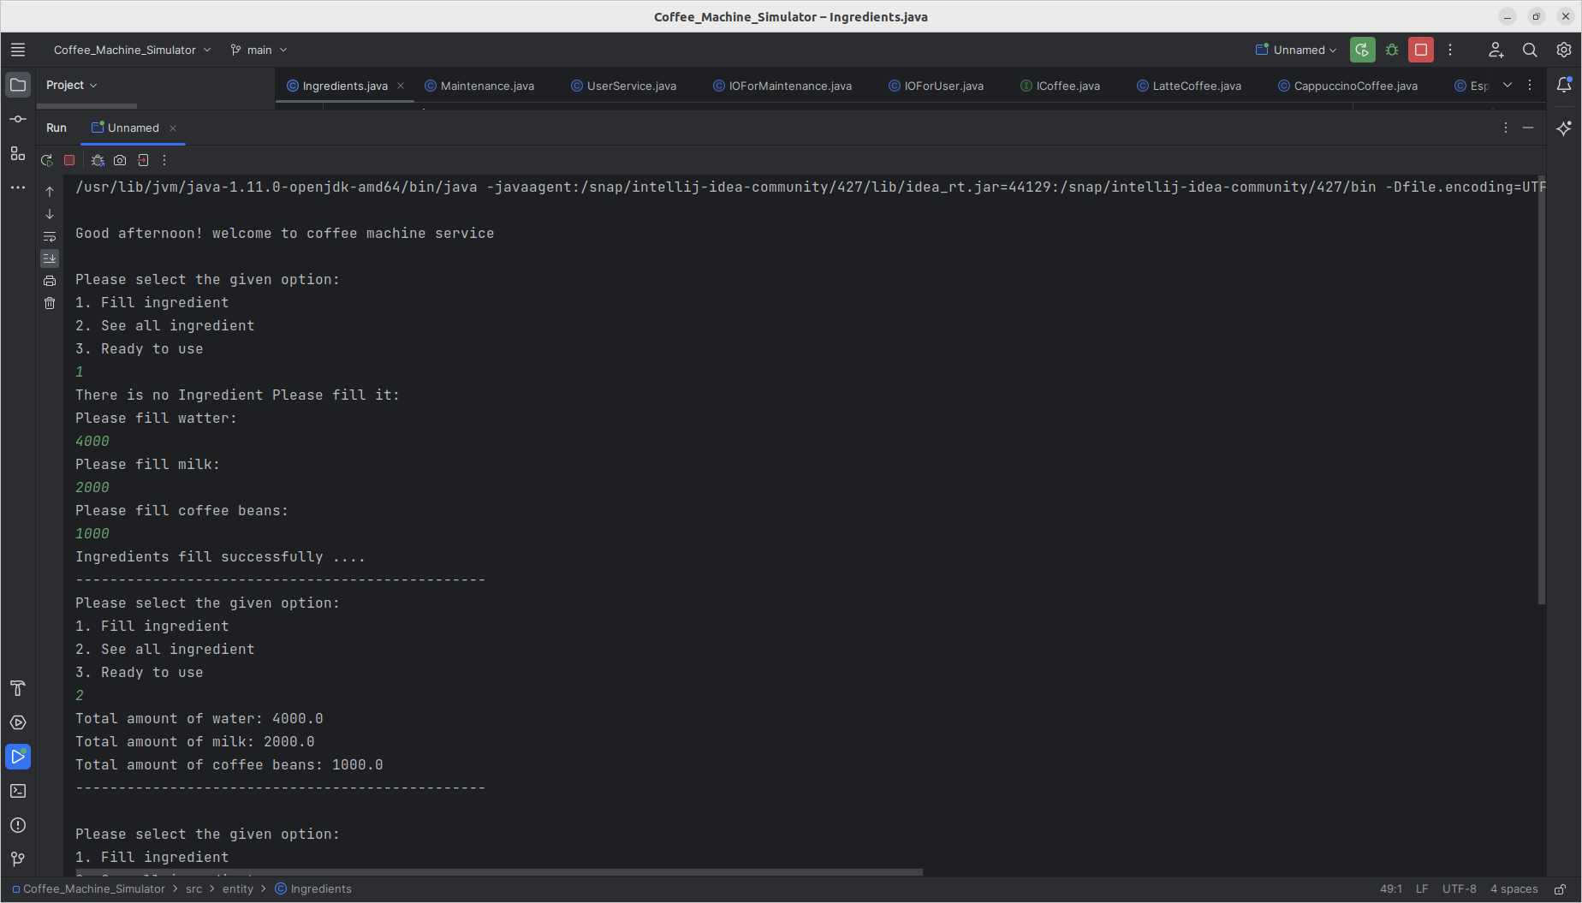Image resolution: width=1582 pixels, height=903 pixels.
Task: Open the main branch dropdown
Action: point(259,50)
